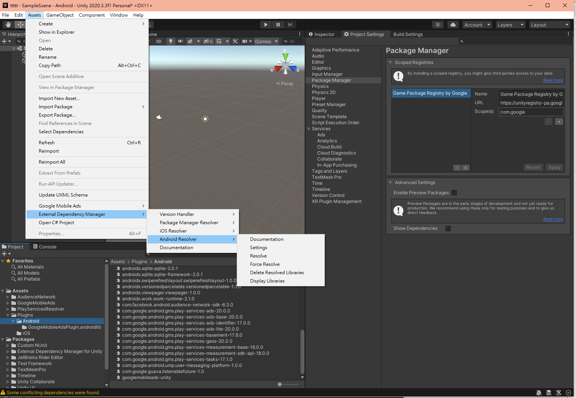
Task: Toggle scene audio speaker icon
Action: point(180,41)
